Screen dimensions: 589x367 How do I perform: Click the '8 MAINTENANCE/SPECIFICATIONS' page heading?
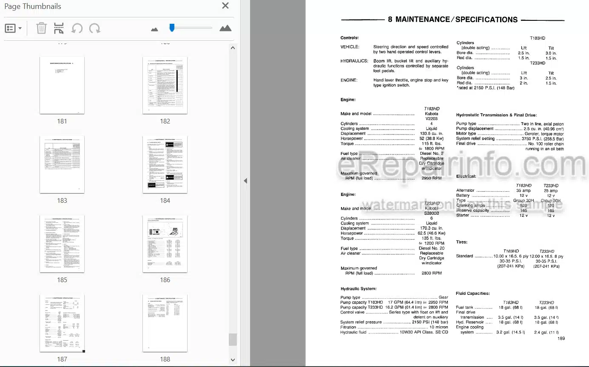point(453,20)
